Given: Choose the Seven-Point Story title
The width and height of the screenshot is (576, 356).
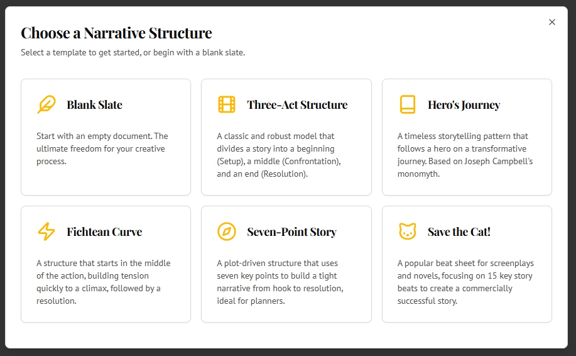Looking at the screenshot, I should 291,232.
